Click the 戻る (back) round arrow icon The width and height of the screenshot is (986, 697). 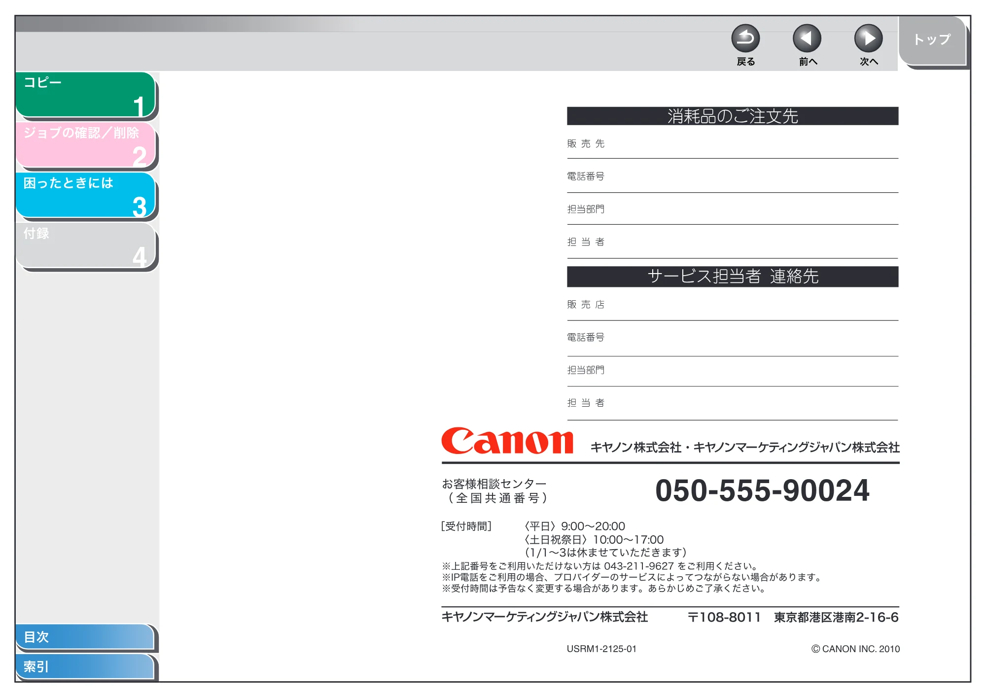pos(745,38)
